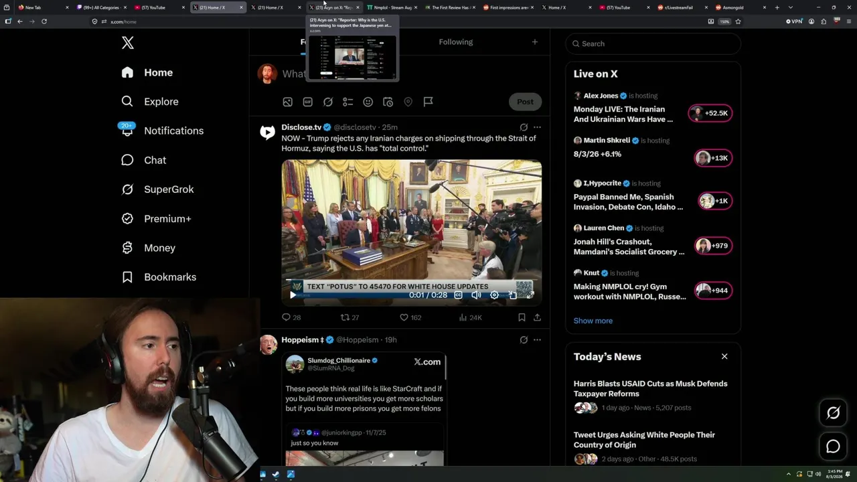
Task: Bookmark the Disclose.tv post
Action: coord(522,317)
